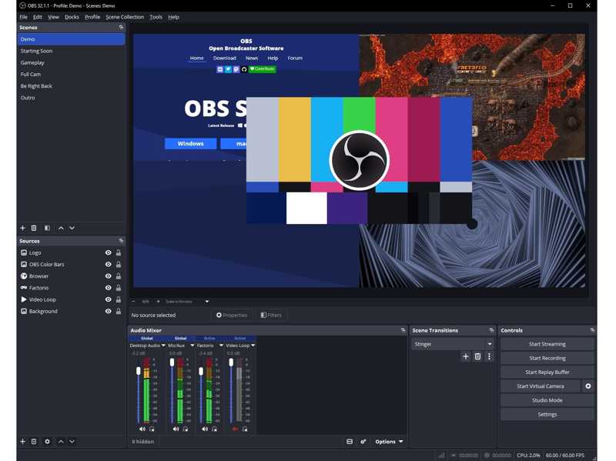The width and height of the screenshot is (616, 461).
Task: Open Settings from Controls panel
Action: coord(547,414)
